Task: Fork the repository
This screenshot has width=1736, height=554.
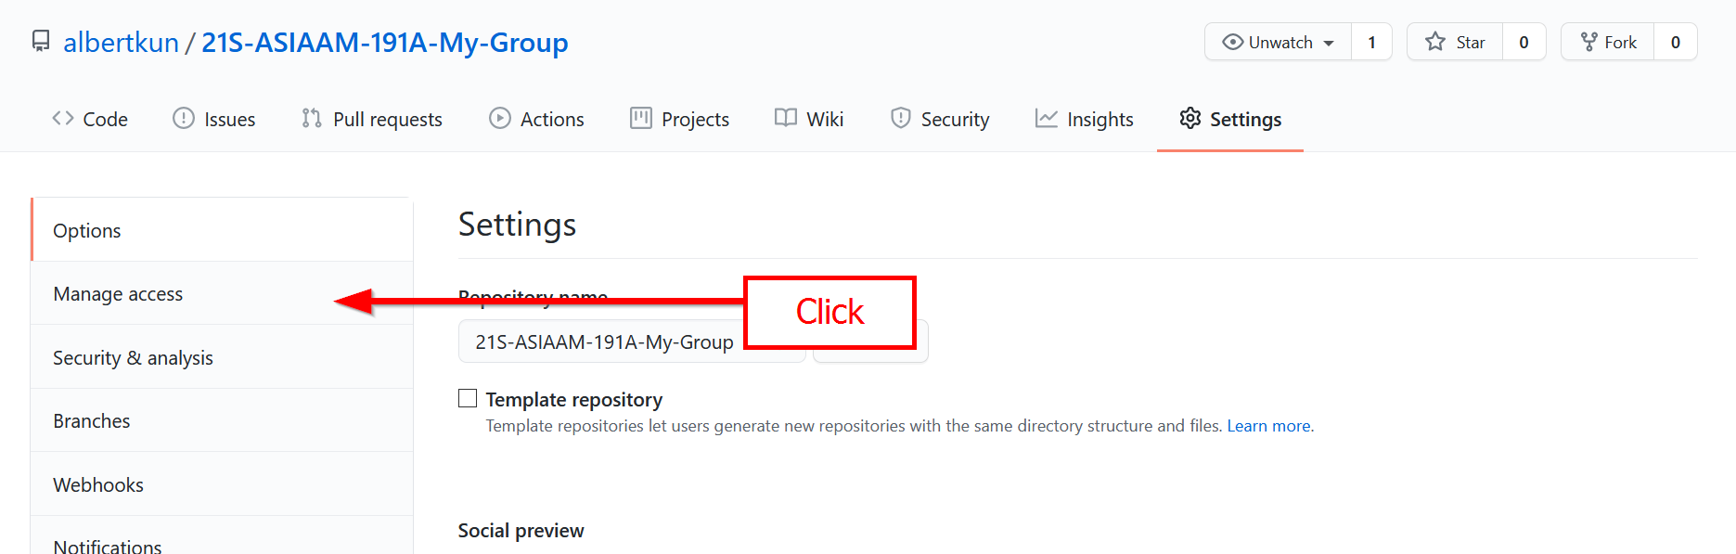Action: click(x=1608, y=43)
